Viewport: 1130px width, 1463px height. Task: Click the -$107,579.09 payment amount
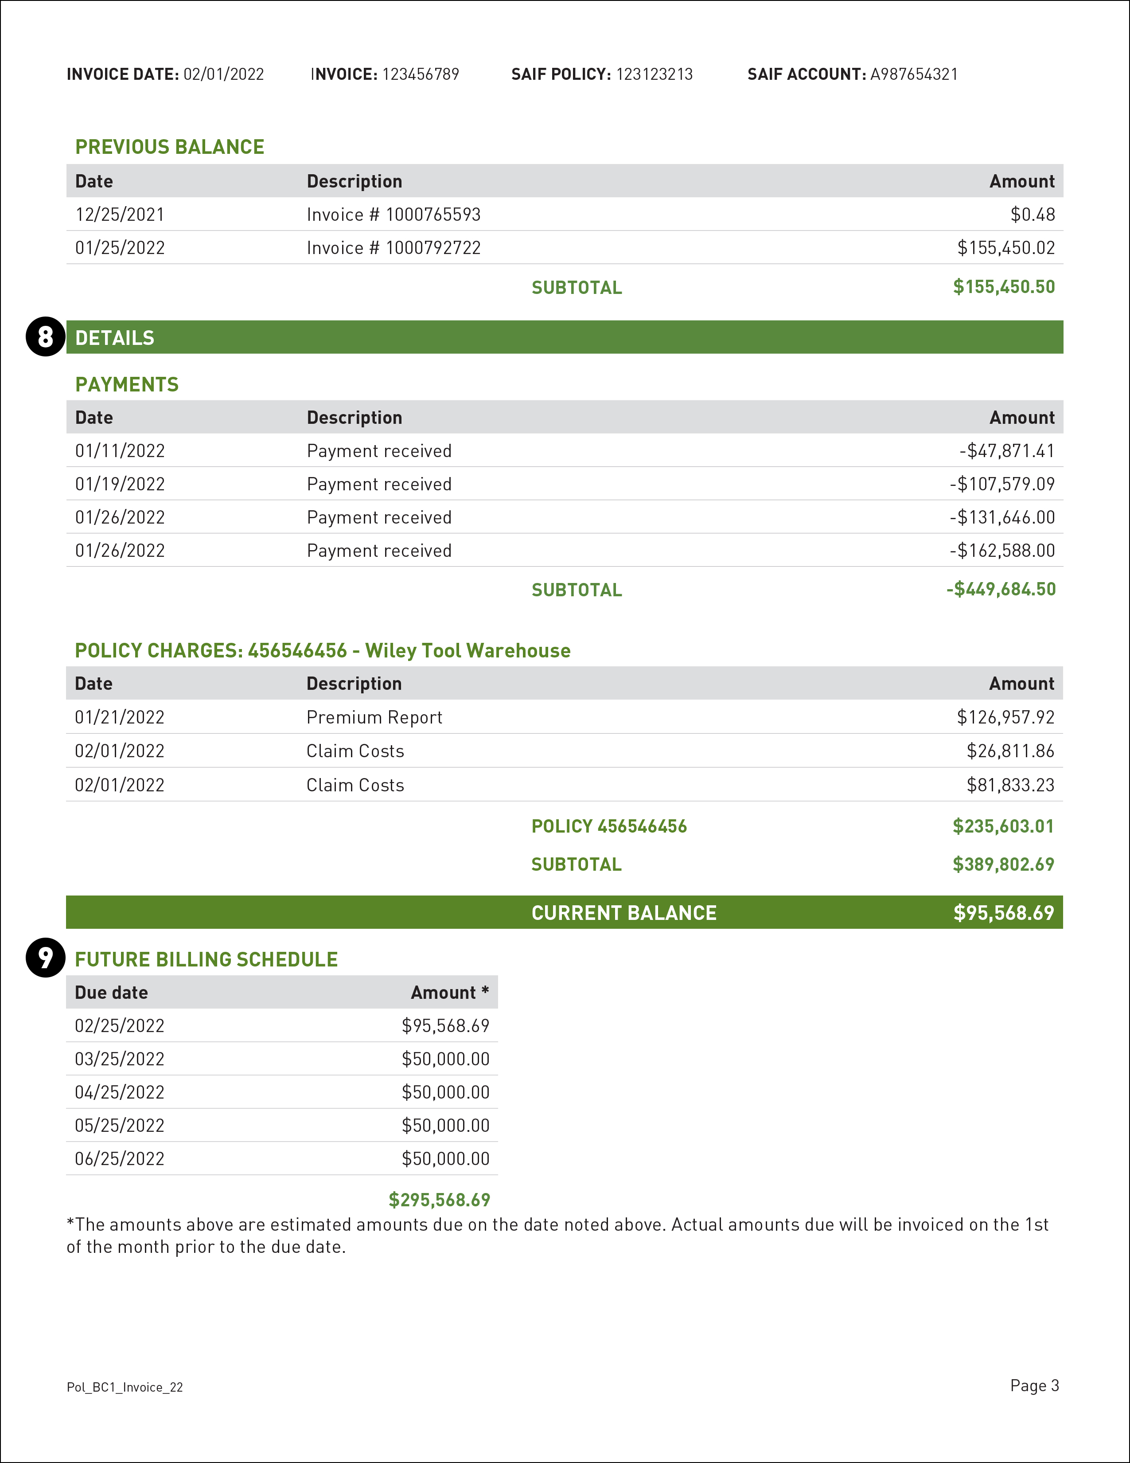click(1002, 484)
